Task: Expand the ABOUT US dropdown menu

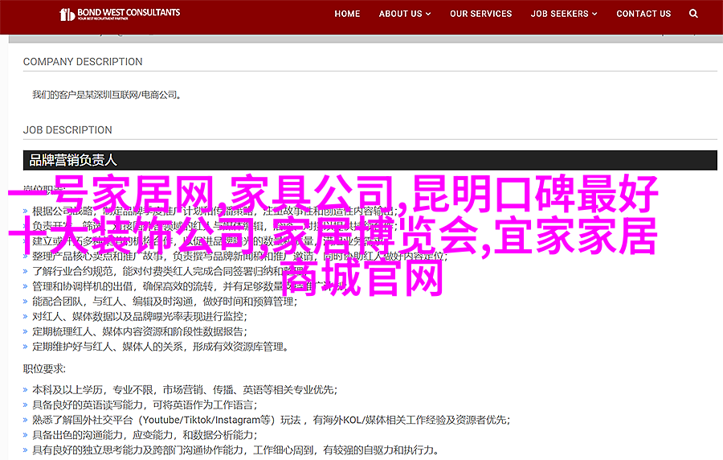Action: 405,14
